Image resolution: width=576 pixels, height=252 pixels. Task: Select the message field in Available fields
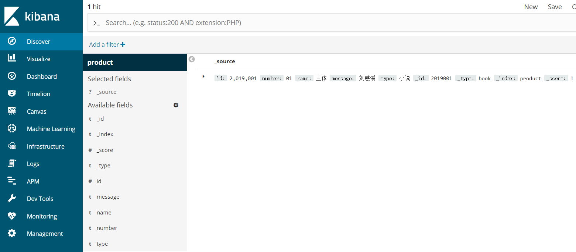tap(108, 197)
